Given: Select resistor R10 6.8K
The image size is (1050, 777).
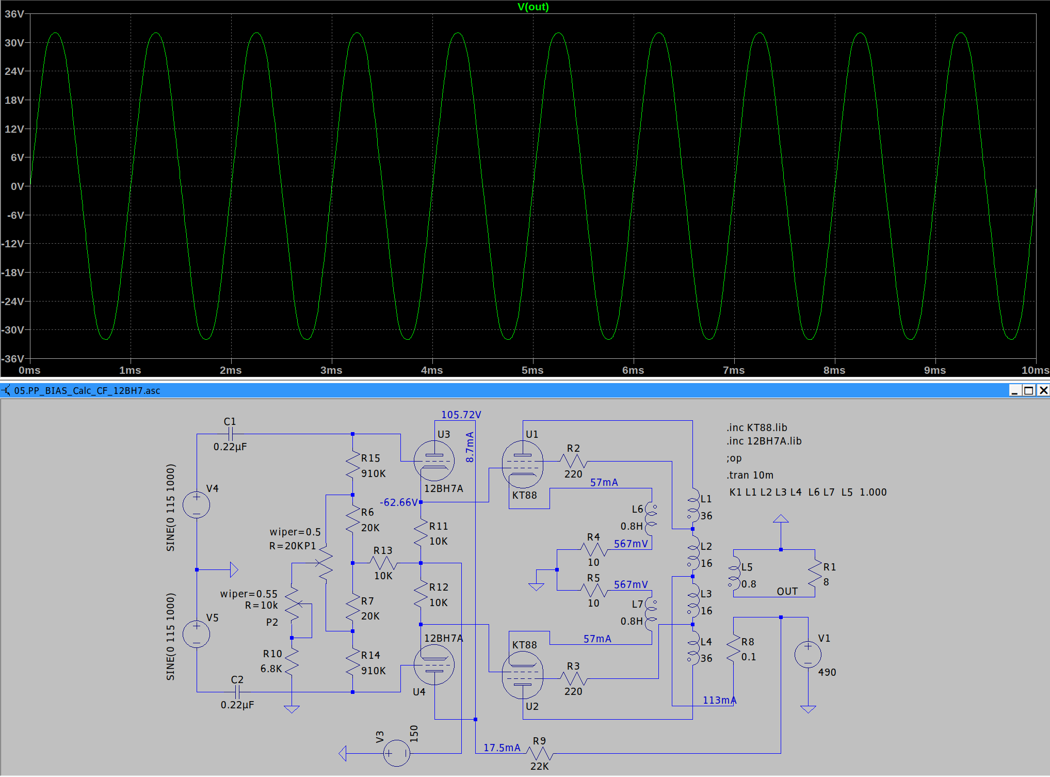Looking at the screenshot, I should point(292,661).
